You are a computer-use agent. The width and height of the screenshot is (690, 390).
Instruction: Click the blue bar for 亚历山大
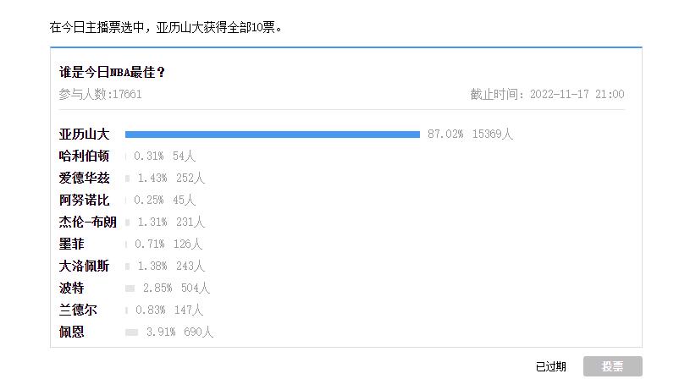pos(273,135)
